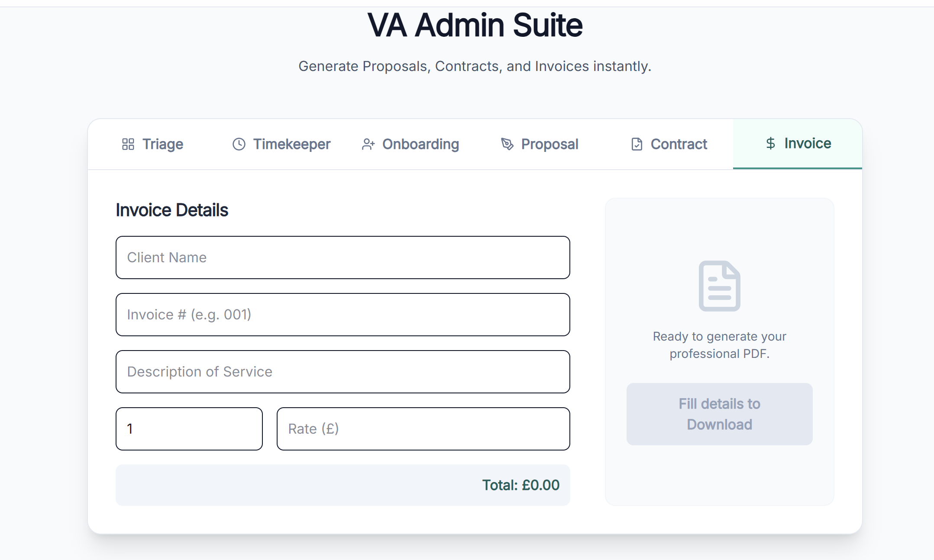The width and height of the screenshot is (934, 560).
Task: Click the pen icon next to Proposal
Action: pyautogui.click(x=507, y=144)
